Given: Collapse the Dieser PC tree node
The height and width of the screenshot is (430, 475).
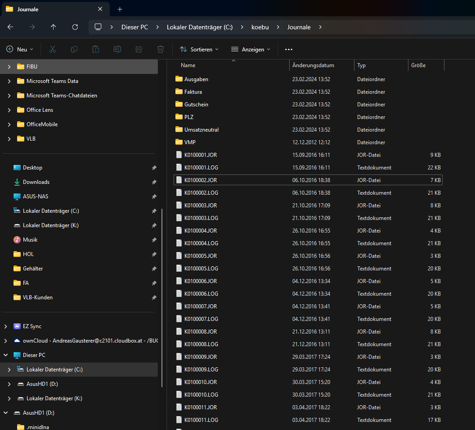Looking at the screenshot, I should (6, 355).
